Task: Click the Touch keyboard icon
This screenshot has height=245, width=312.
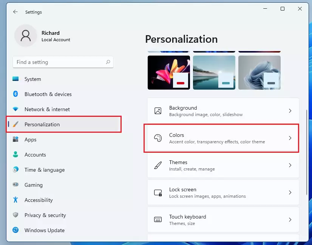Action: pyautogui.click(x=158, y=220)
